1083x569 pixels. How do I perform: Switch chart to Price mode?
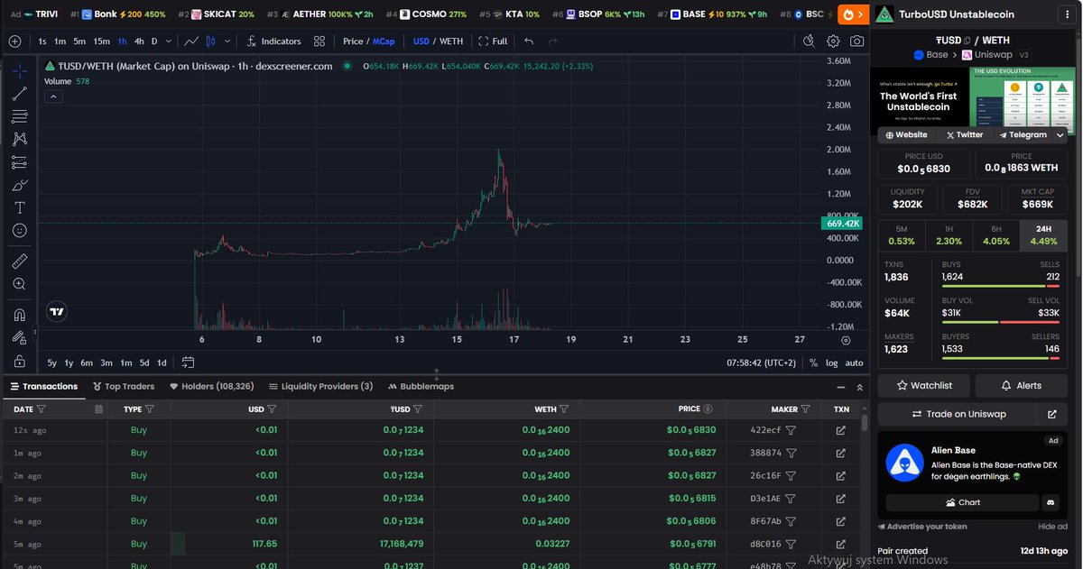tap(353, 41)
